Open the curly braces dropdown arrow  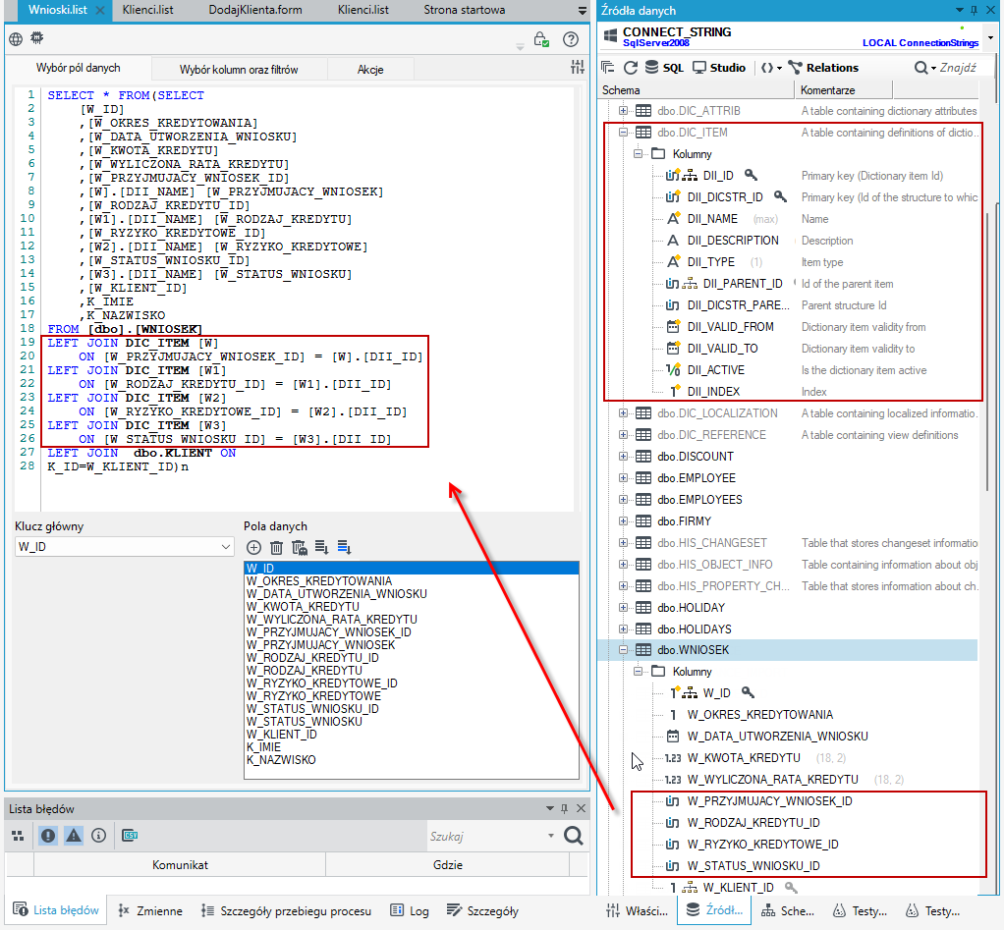click(779, 69)
